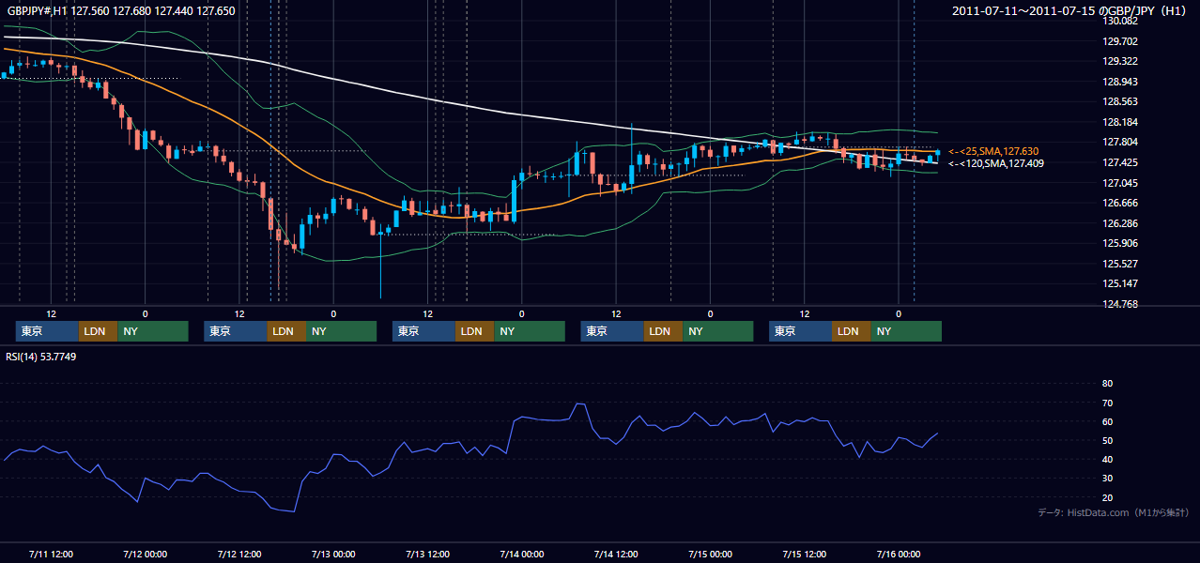The image size is (1200, 563).
Task: Click the rightmost LDN session box
Action: [x=851, y=331]
